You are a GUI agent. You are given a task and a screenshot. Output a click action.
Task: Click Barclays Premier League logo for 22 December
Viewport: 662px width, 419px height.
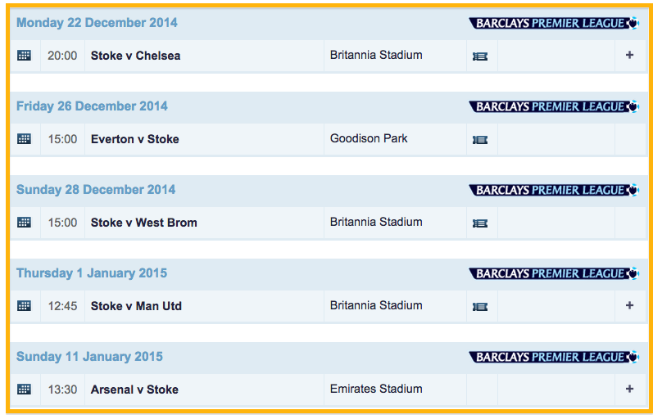[554, 23]
